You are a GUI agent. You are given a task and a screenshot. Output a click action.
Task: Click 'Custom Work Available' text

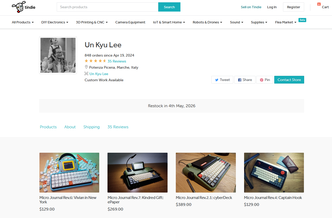coord(104,80)
